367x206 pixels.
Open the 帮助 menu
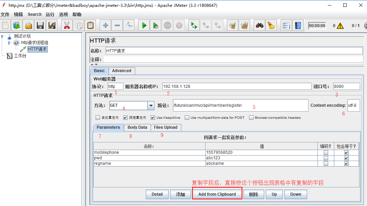pos(77,14)
